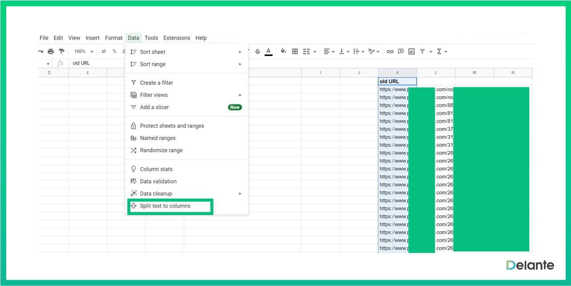The height and width of the screenshot is (286, 571).
Task: Click the insert chart icon
Action: click(x=412, y=52)
